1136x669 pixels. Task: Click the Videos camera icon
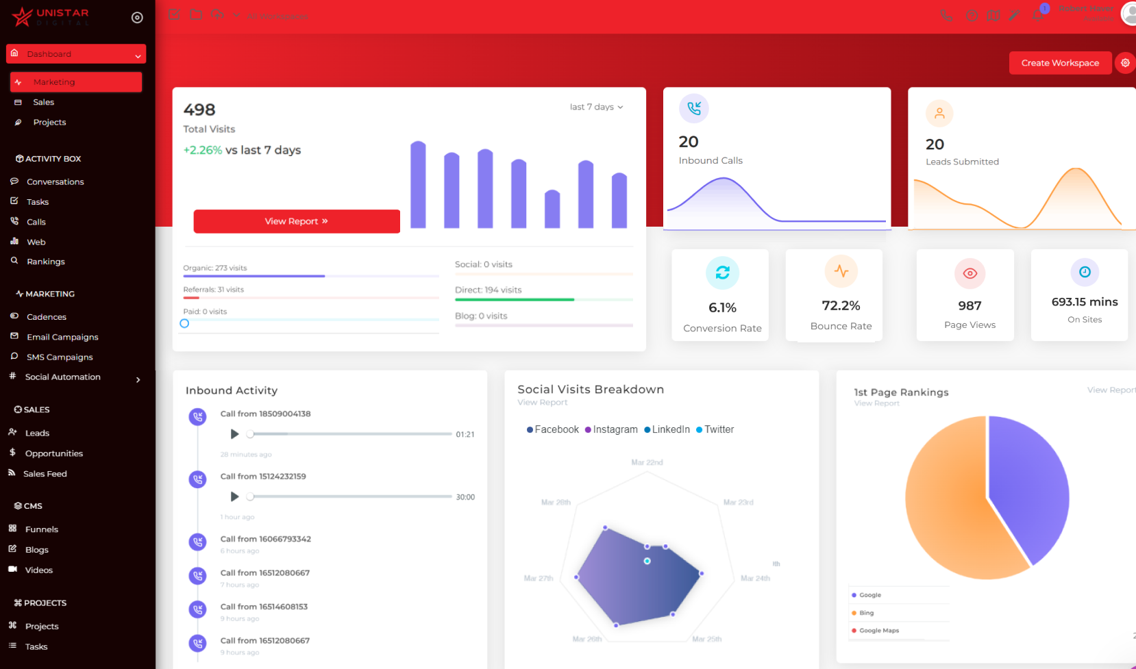pyautogui.click(x=12, y=569)
